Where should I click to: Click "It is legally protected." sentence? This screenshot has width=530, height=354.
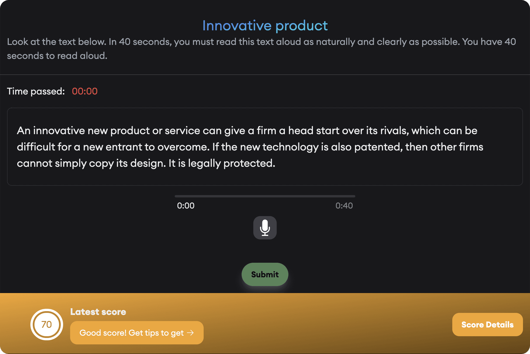pos(222,163)
